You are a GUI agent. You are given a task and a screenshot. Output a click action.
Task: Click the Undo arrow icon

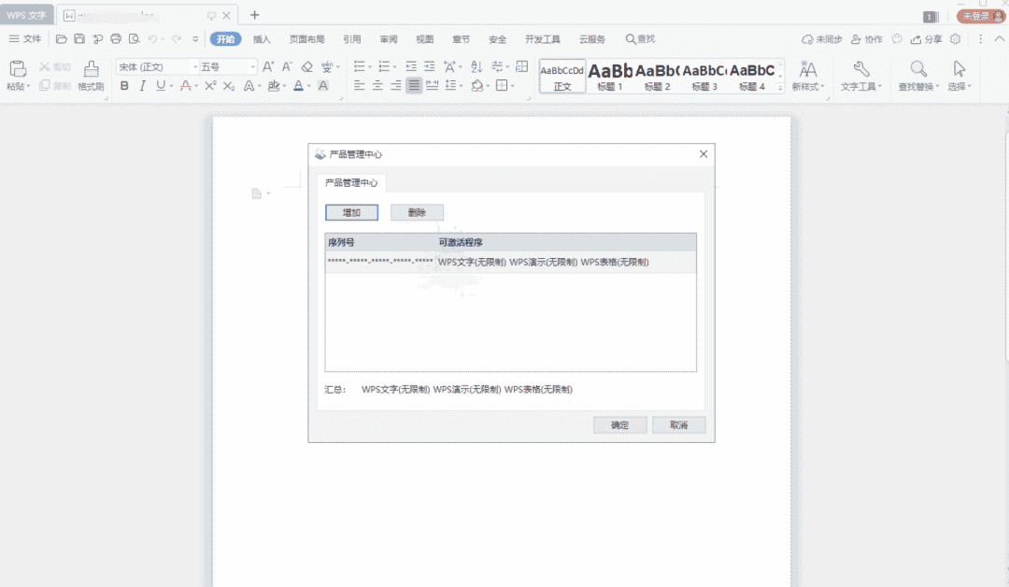(152, 39)
